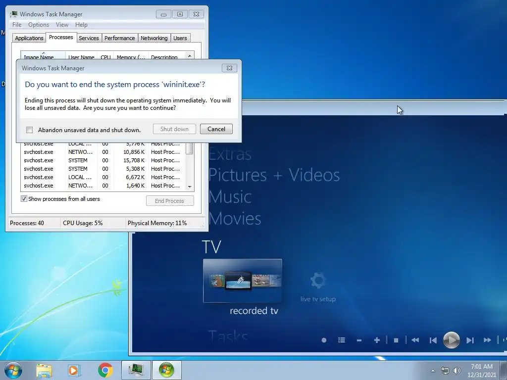
Task: Click the channel up plus icon
Action: click(x=377, y=340)
